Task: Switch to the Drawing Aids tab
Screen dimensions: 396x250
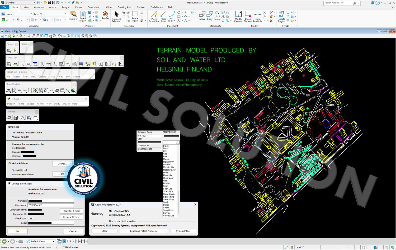Action: point(124,7)
